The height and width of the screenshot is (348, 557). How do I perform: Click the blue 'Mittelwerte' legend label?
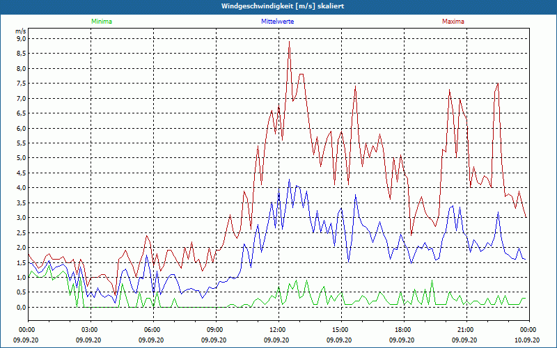pyautogui.click(x=277, y=22)
